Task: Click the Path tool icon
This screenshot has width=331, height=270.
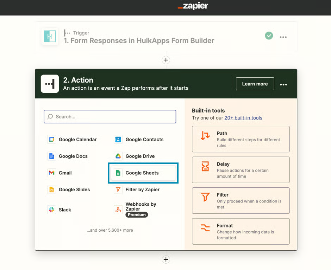Action: [205, 135]
